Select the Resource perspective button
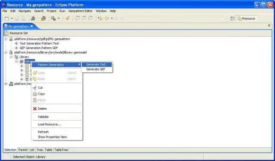275x161 pixels. coord(247,19)
